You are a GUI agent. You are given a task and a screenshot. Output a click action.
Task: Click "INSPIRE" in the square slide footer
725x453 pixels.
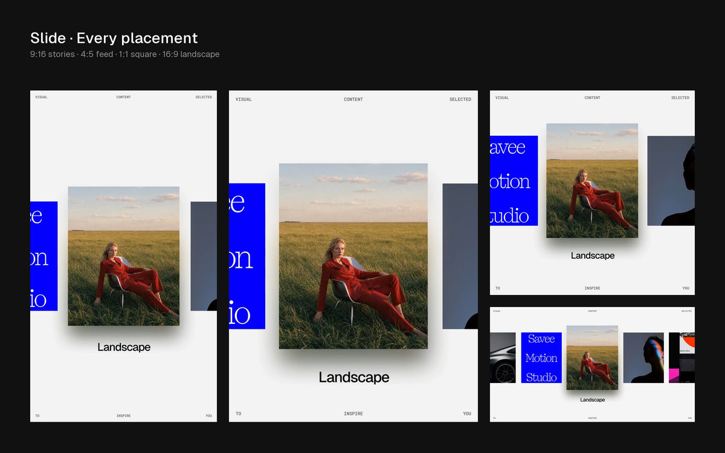click(x=593, y=288)
